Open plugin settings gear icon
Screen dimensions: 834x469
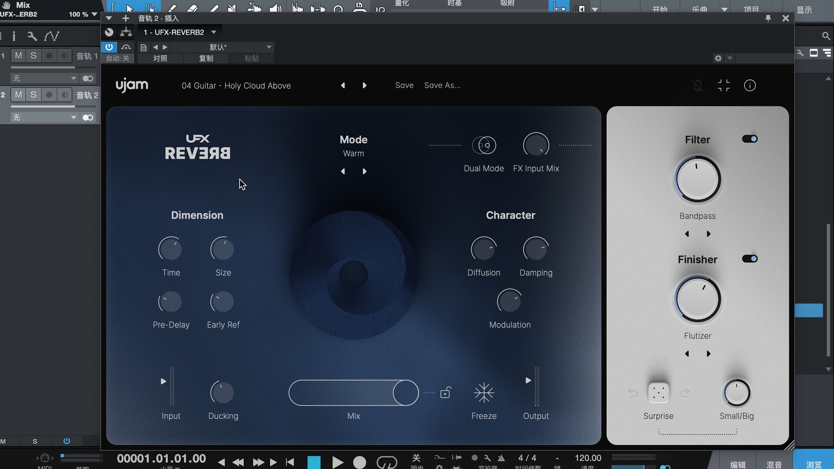[718, 58]
